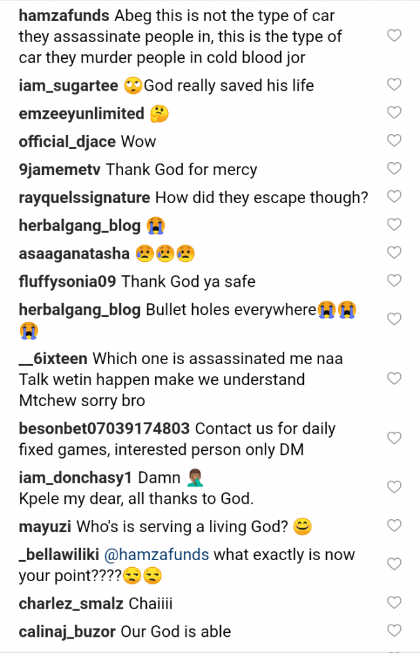The width and height of the screenshot is (420, 654).
Task: Tap heart beside iam_sugartee's comment
Action: pyautogui.click(x=394, y=85)
